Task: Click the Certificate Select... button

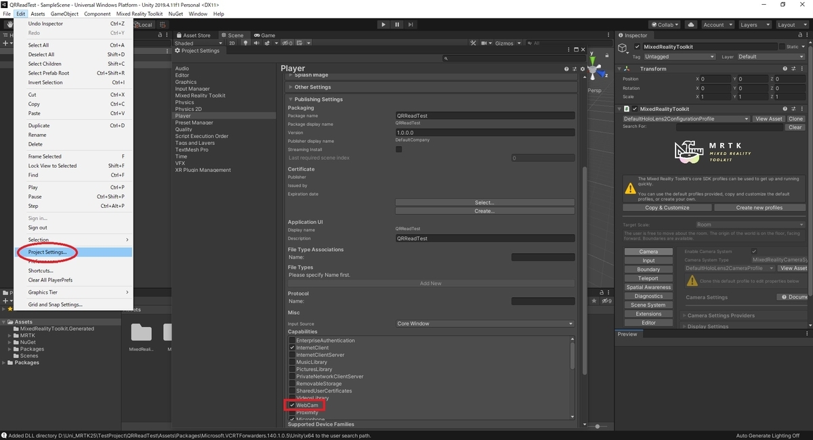Action: (x=485, y=202)
